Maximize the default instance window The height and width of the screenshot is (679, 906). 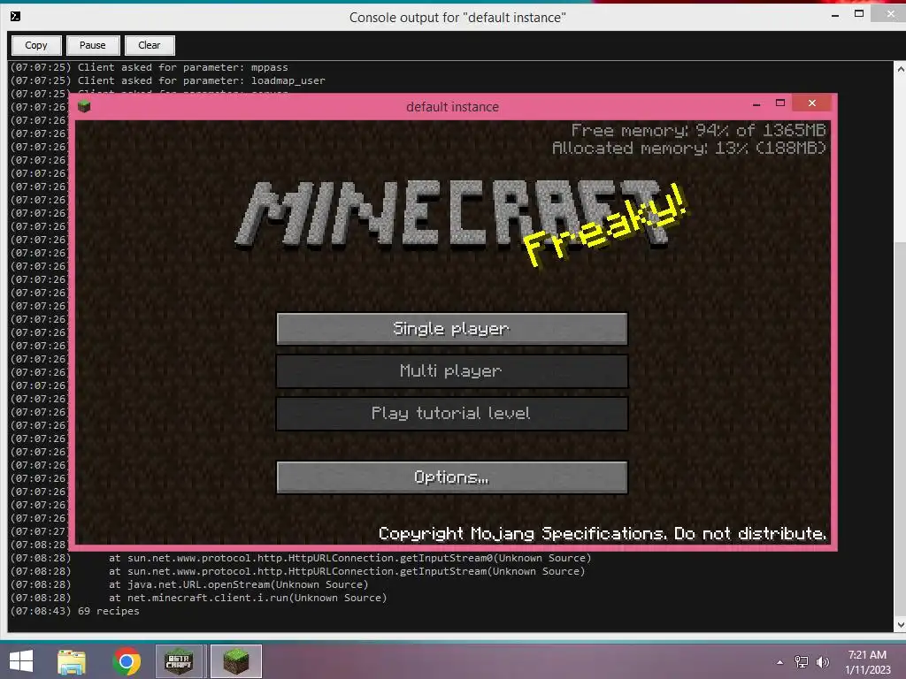click(x=780, y=103)
